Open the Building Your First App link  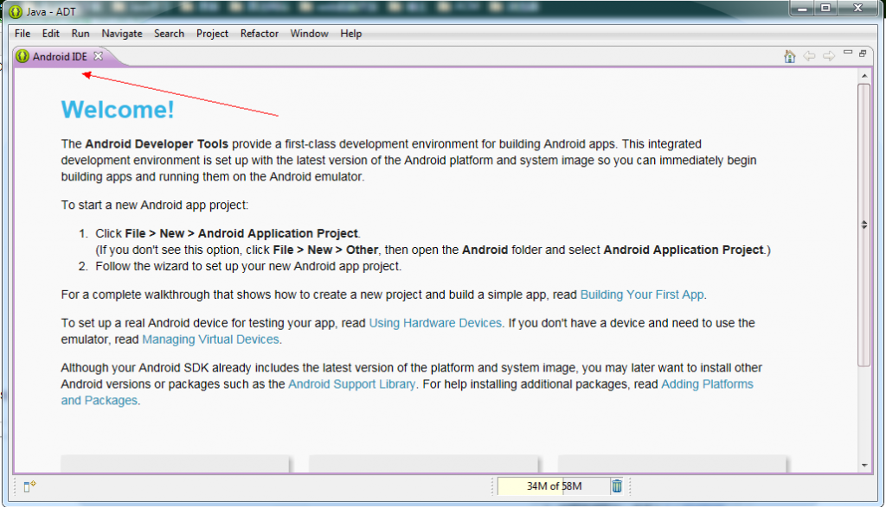click(642, 295)
